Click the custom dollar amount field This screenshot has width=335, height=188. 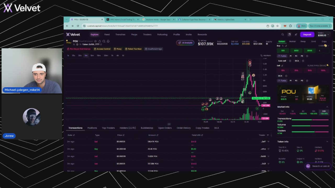click(323, 51)
